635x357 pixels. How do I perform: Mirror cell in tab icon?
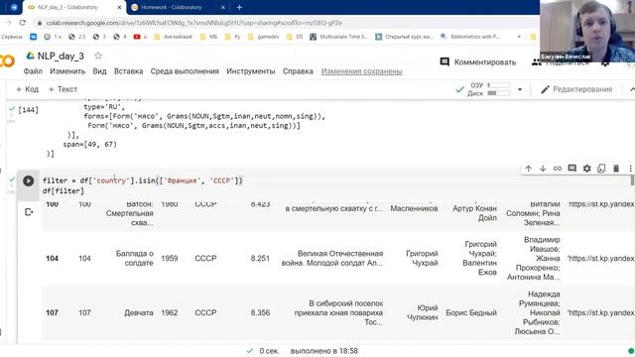(601, 169)
